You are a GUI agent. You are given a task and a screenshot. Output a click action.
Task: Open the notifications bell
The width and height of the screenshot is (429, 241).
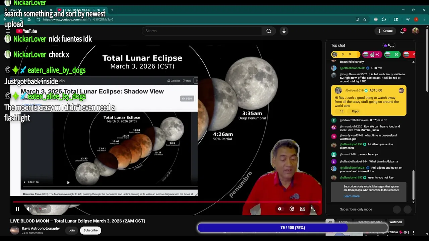[403, 31]
